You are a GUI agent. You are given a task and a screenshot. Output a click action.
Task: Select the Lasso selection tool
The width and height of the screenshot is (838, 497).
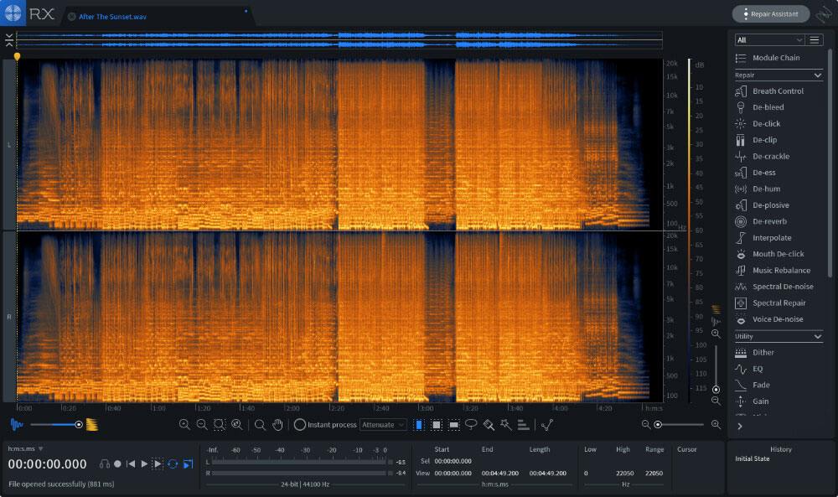coord(471,425)
